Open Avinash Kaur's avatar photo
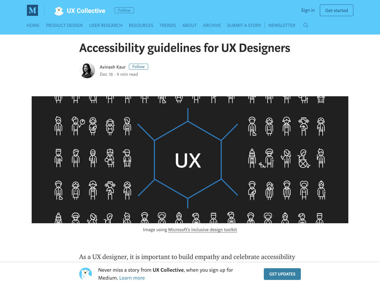The width and height of the screenshot is (380, 285). click(87, 70)
